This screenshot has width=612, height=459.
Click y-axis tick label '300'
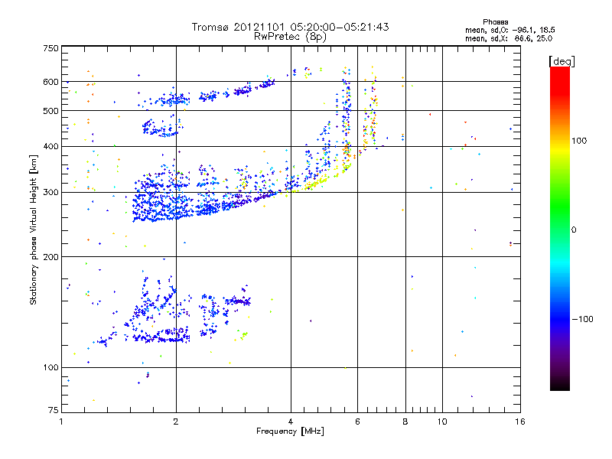pos(50,193)
